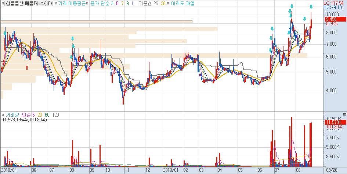Click the highlighted outlined volume-profile bar at top
This screenshot has height=174, width=347.
click(96, 22)
